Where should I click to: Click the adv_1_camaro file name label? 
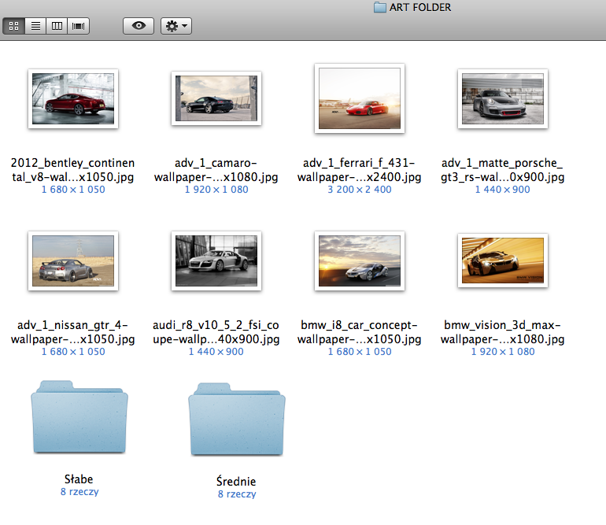[x=216, y=170]
